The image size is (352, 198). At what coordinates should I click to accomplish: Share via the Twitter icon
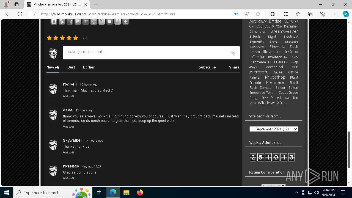click(x=78, y=22)
